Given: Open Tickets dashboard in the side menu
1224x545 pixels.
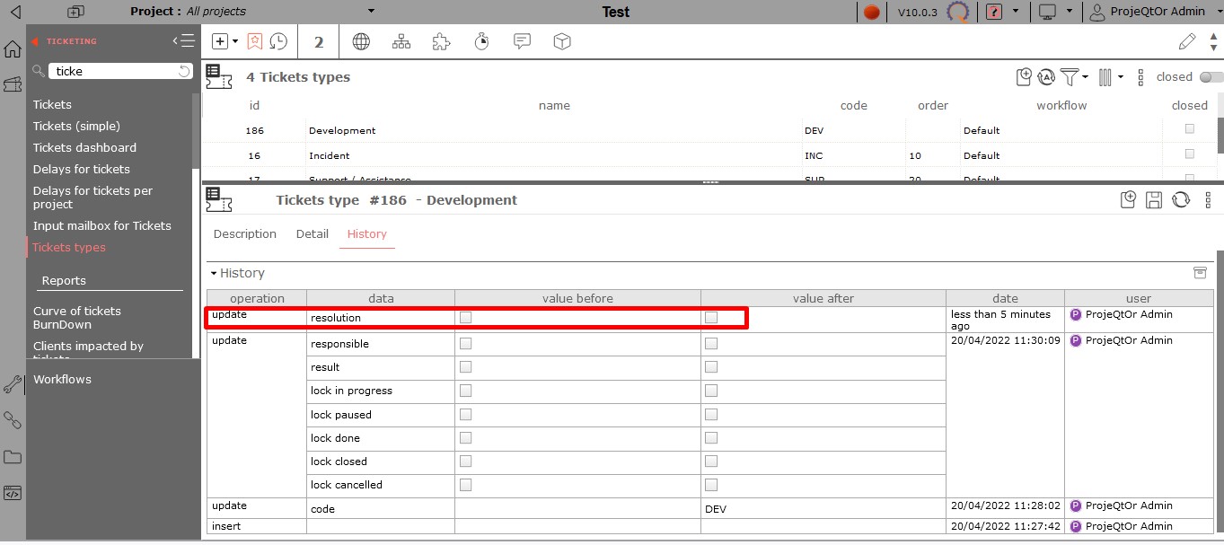Looking at the screenshot, I should coord(84,147).
